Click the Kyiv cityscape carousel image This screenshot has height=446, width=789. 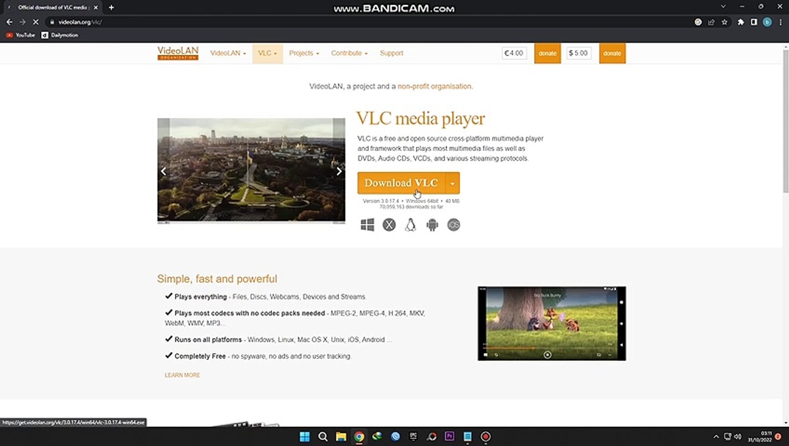pyautogui.click(x=251, y=170)
